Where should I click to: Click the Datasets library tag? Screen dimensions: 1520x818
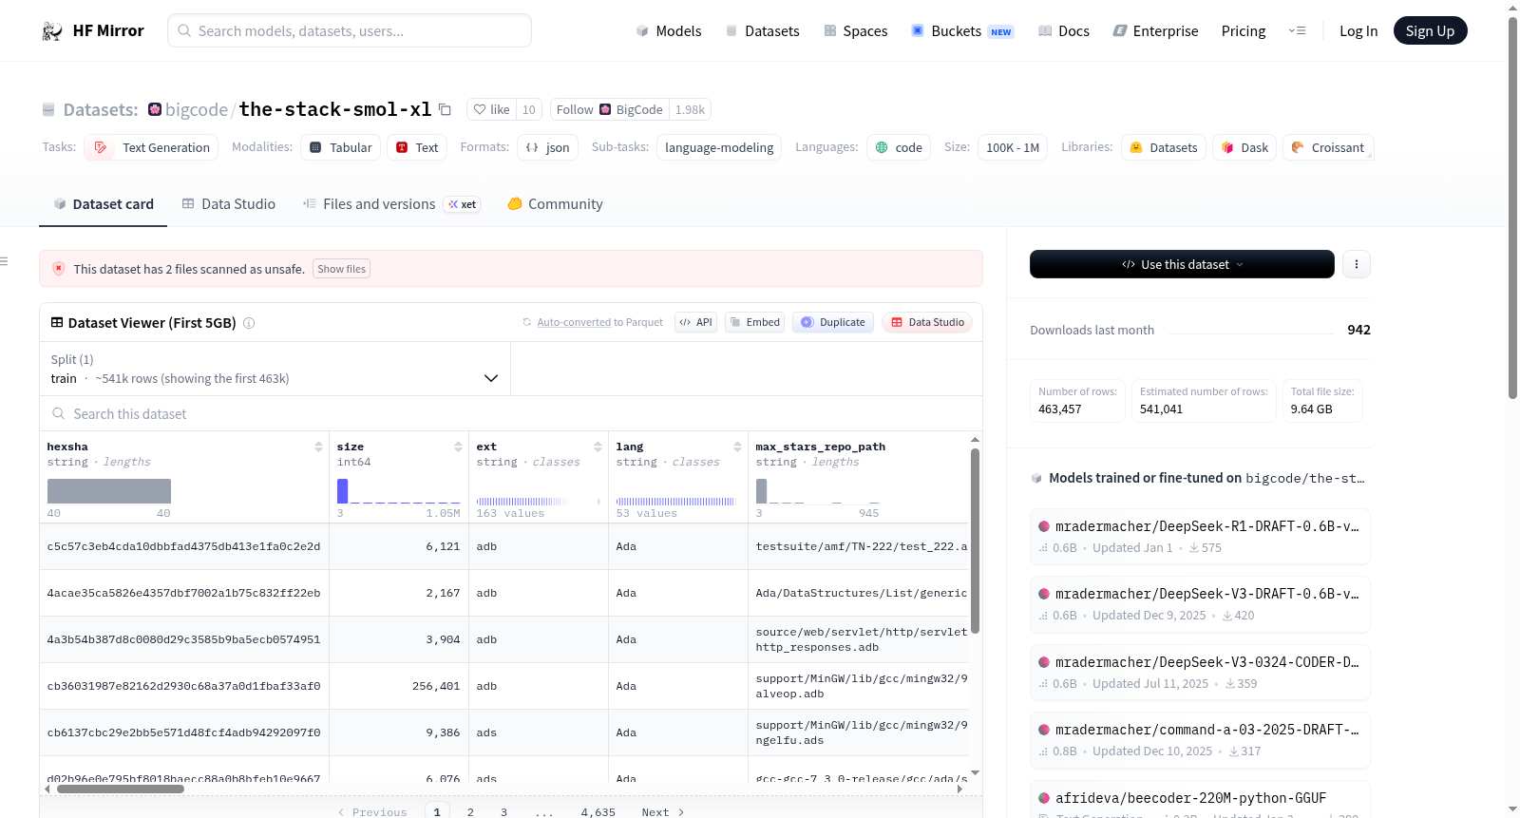1164,147
